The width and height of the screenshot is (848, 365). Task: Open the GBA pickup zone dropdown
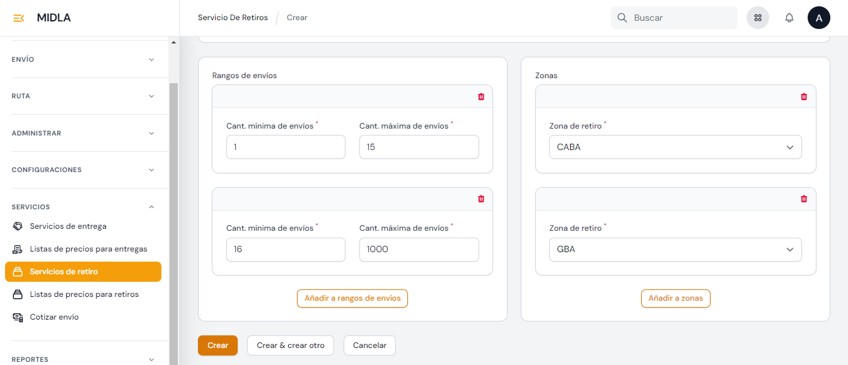click(x=675, y=249)
